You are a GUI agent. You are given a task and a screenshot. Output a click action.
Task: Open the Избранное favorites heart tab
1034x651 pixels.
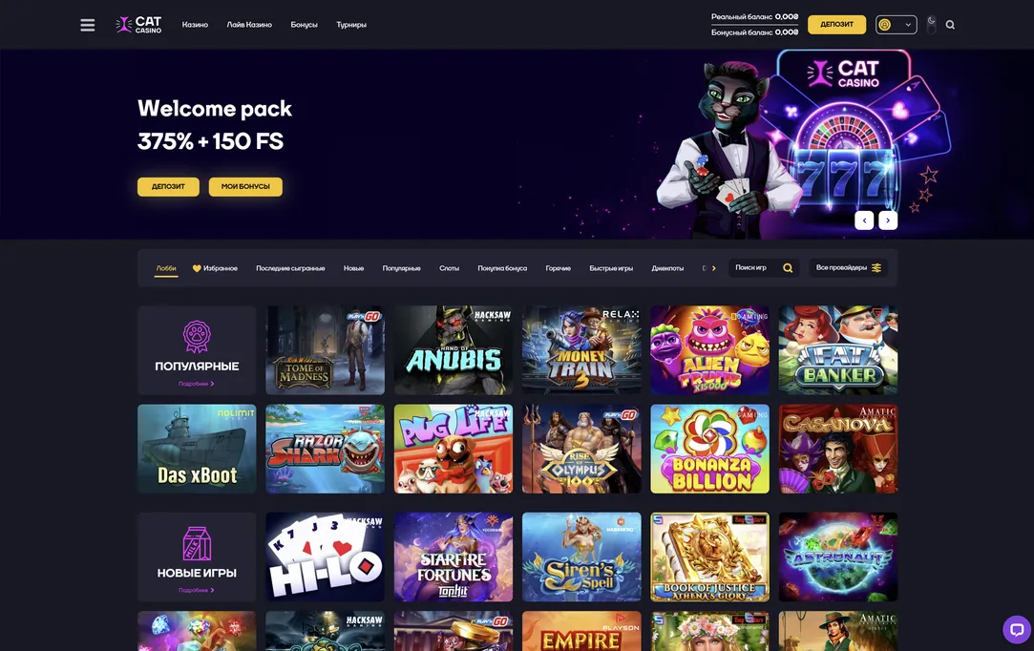point(215,268)
